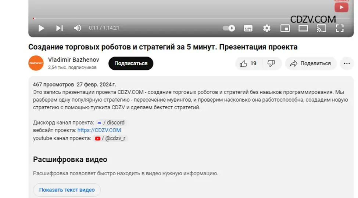
Task: Open the https://CDZV.COM link
Action: pyautogui.click(x=99, y=130)
